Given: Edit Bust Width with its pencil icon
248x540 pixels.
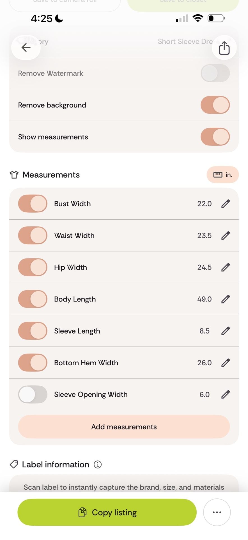Looking at the screenshot, I should [x=226, y=204].
